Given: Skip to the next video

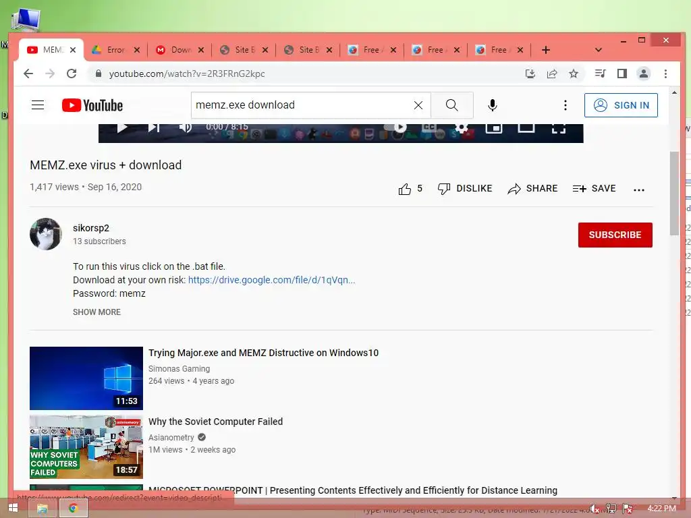Looking at the screenshot, I should (154, 127).
